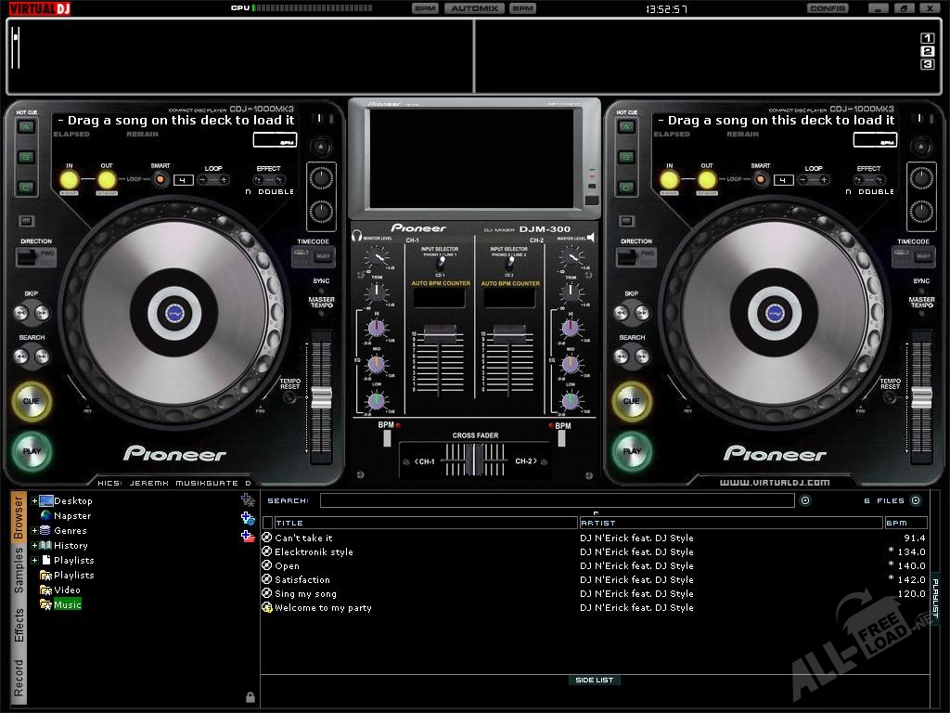Open the CONFIG button
950x713 pixels.
[x=827, y=8]
